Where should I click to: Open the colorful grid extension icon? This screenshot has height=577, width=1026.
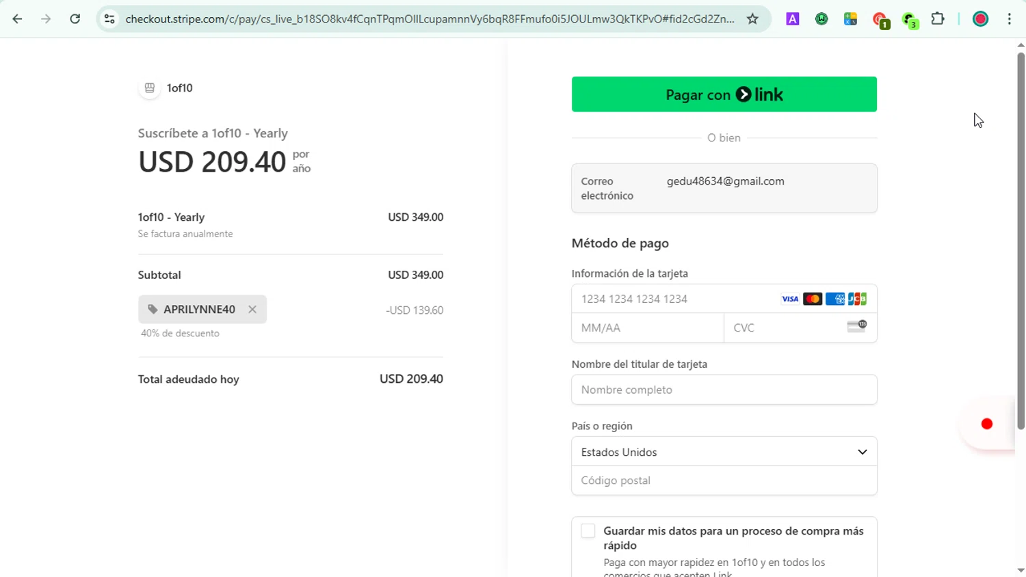850,19
